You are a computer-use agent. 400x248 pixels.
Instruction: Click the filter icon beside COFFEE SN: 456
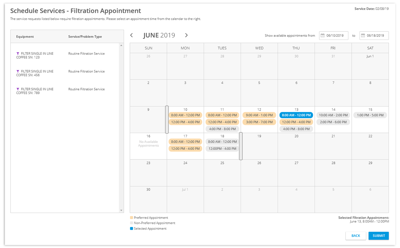[x=18, y=71]
